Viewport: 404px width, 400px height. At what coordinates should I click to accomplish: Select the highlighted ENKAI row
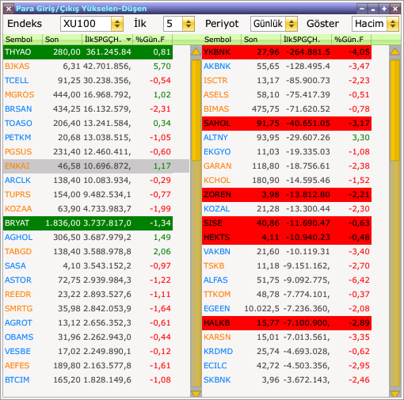coord(96,166)
